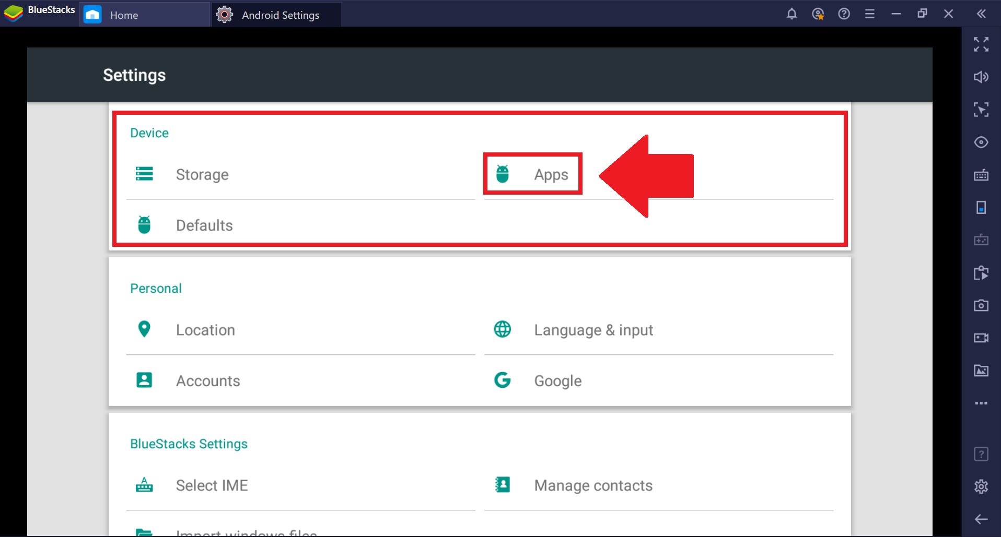The height and width of the screenshot is (537, 1001).
Task: Click the eye icon in the sidebar
Action: pyautogui.click(x=981, y=142)
